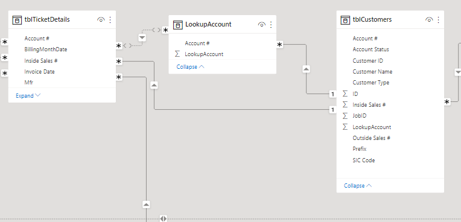Image resolution: width=461 pixels, height=222 pixels.
Task: Toggle visibility of tblCustomers table
Action: 429,20
